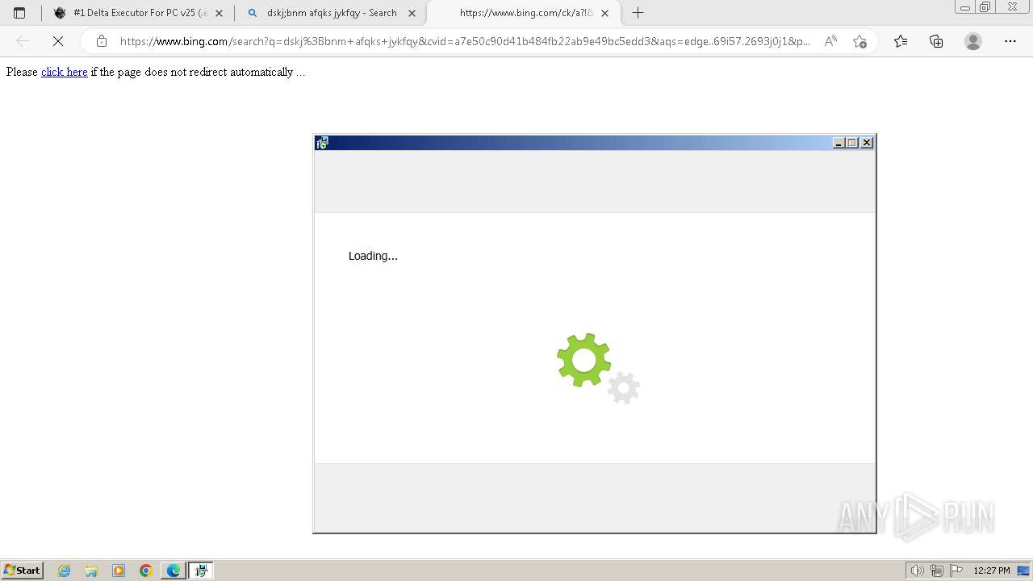Open Edge Settings and more menu
The image size is (1033, 581).
click(1010, 41)
